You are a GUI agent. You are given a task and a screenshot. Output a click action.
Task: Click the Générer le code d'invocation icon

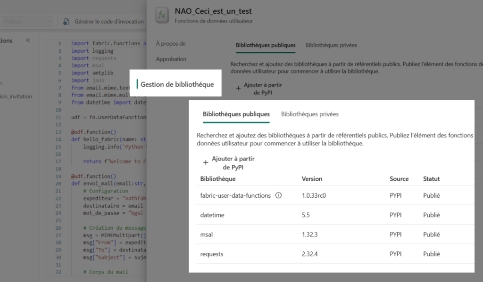pyautogui.click(x=67, y=22)
